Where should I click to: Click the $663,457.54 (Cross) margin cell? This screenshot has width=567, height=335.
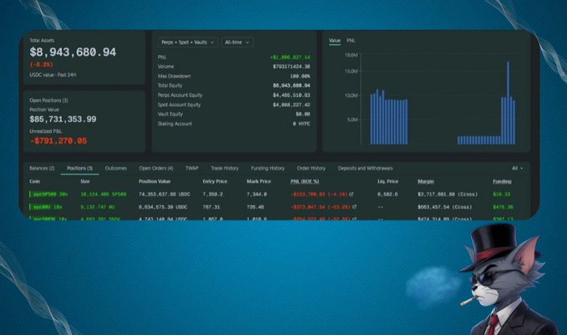click(445, 207)
